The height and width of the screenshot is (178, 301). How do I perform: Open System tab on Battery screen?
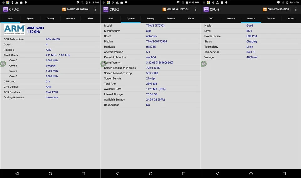pos(231,18)
